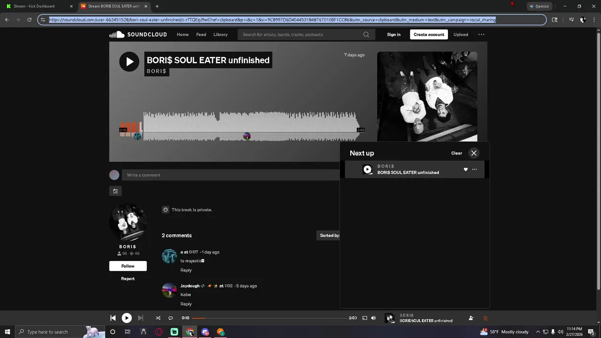Click the 1:02 timestamp in Jaydough's comment
The height and width of the screenshot is (338, 601).
click(x=229, y=286)
